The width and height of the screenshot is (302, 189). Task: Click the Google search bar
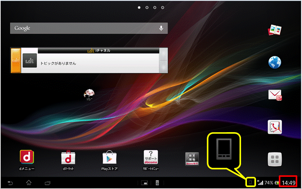pos(83,28)
